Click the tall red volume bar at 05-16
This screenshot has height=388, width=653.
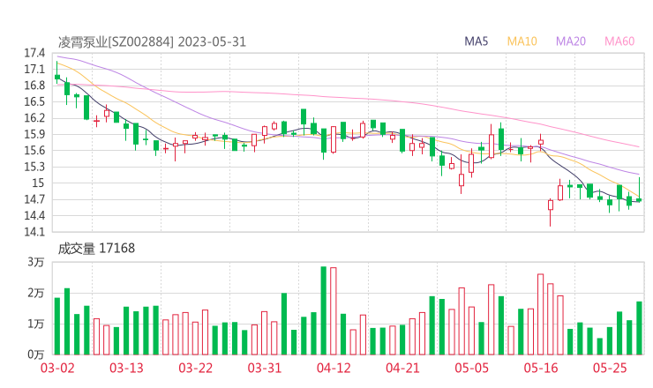[x=541, y=314]
